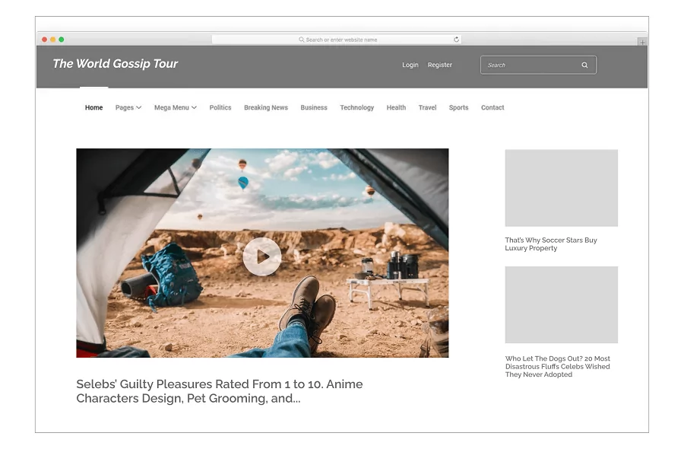Navigate to the Business section

pos(314,108)
